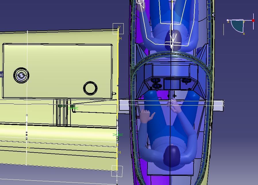Select the concentric circular port on the tank
The width and height of the screenshot is (258, 185).
tap(21, 75)
